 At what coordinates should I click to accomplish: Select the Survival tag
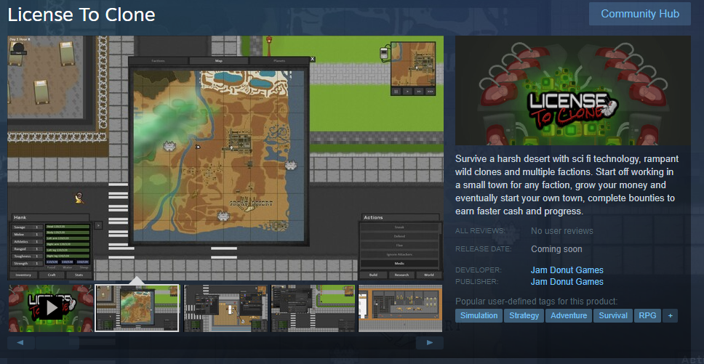point(613,315)
